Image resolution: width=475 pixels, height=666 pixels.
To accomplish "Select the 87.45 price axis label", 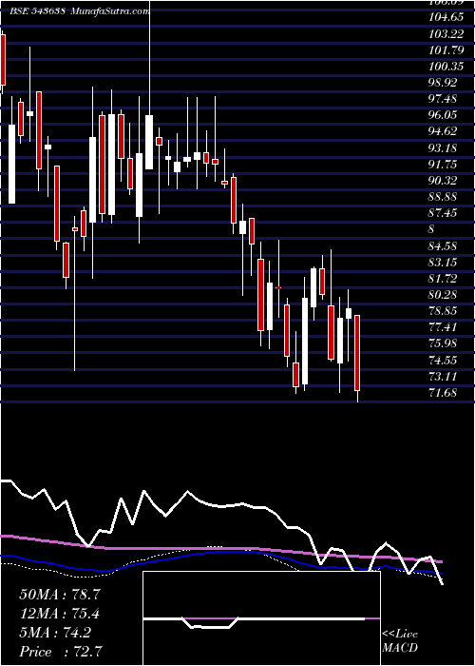I will pyautogui.click(x=443, y=213).
